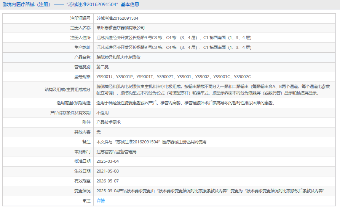Click the remark text 本文件与…共同使用
Screen dimensions: 340x209
[x=152, y=142]
